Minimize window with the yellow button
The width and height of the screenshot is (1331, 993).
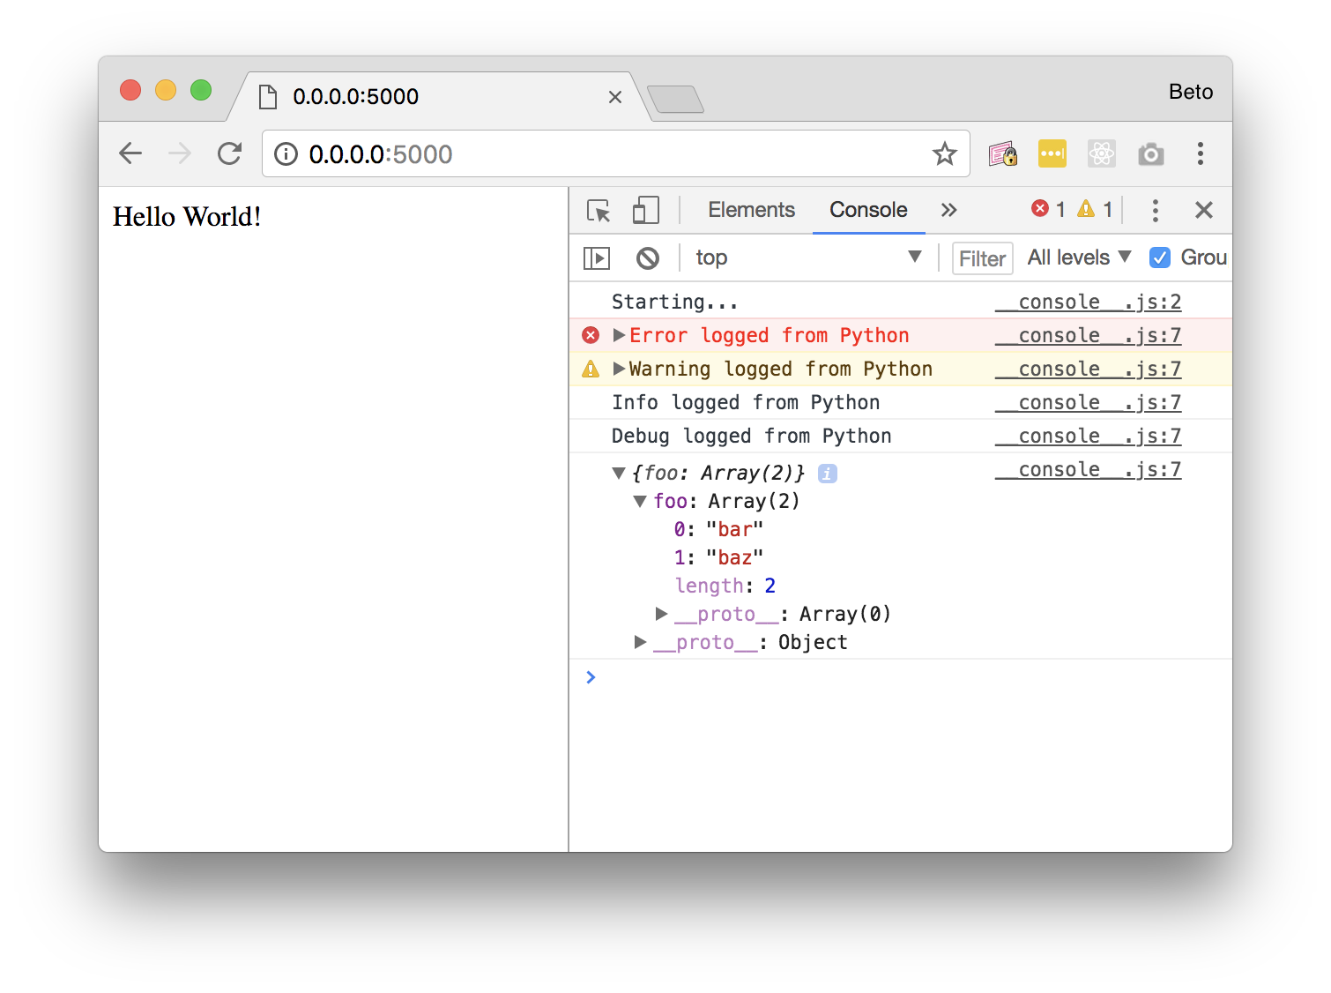[166, 90]
